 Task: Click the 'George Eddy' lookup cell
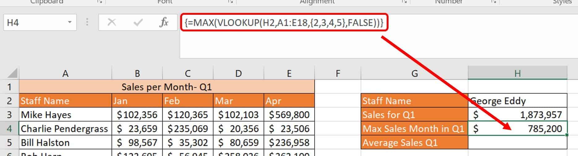pyautogui.click(x=517, y=101)
